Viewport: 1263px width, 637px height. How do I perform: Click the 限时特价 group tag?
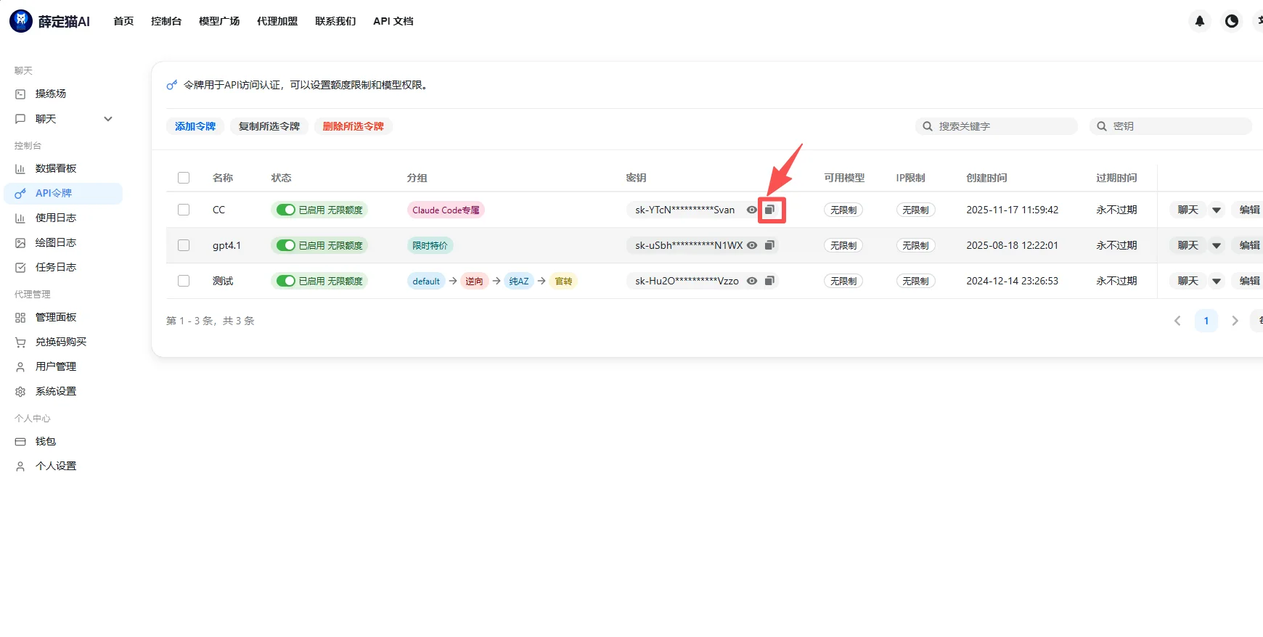tap(430, 245)
